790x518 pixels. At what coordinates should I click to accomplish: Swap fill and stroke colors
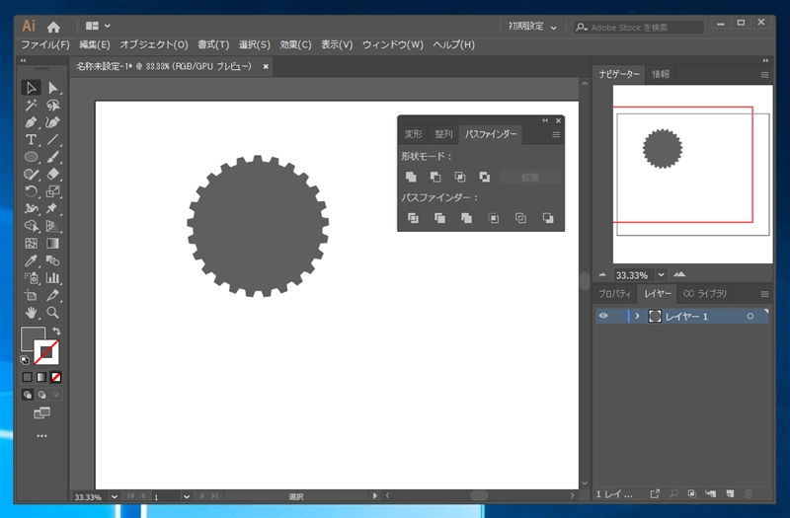(x=56, y=332)
